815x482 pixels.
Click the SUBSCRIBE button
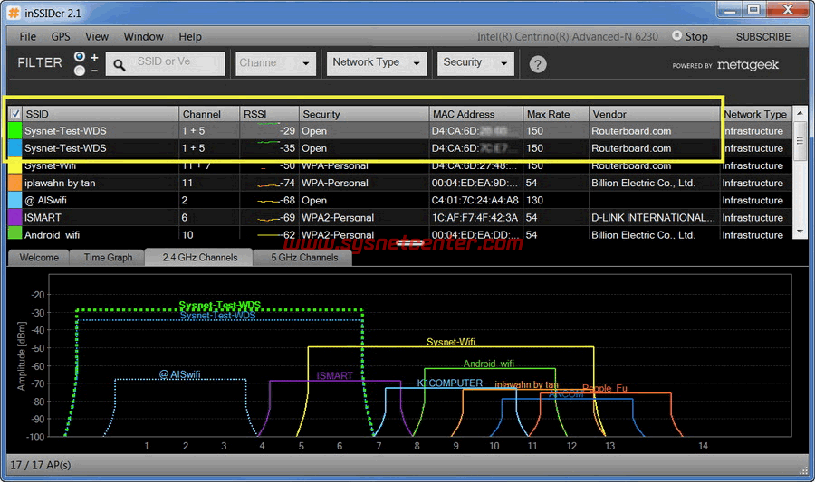coord(762,37)
